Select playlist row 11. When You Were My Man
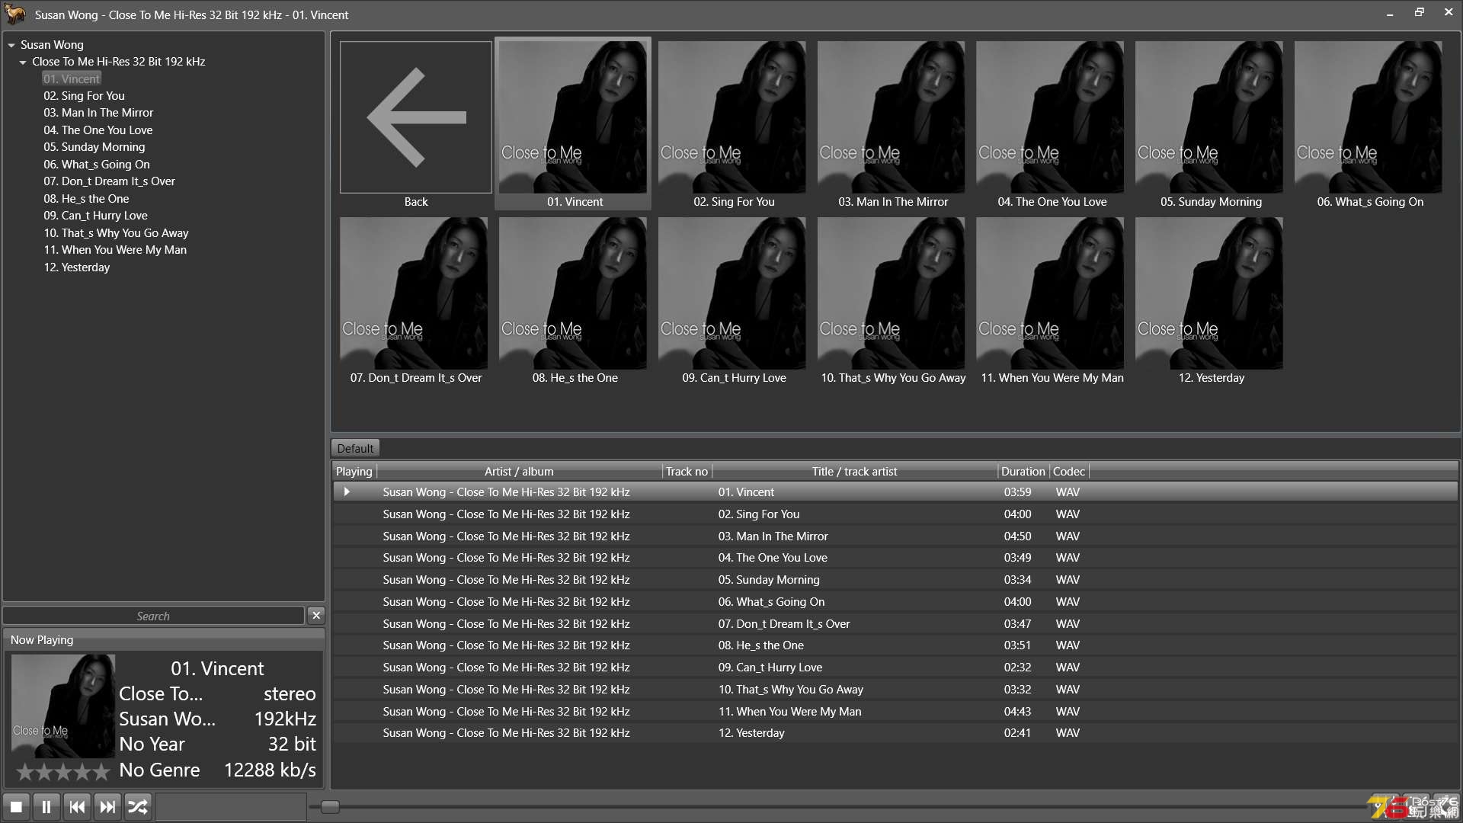 pyautogui.click(x=895, y=712)
